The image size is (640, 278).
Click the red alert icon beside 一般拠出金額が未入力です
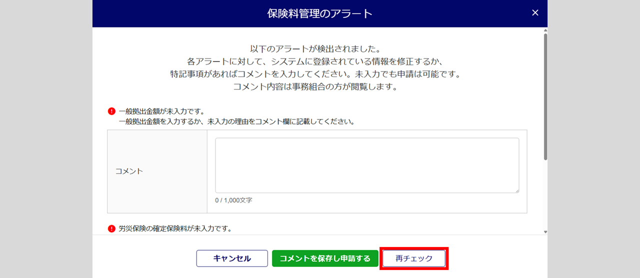click(x=112, y=111)
